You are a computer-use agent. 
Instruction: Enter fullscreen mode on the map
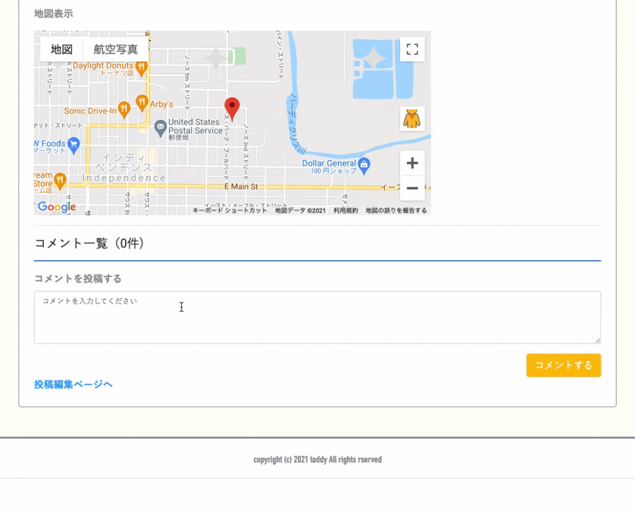(x=412, y=49)
